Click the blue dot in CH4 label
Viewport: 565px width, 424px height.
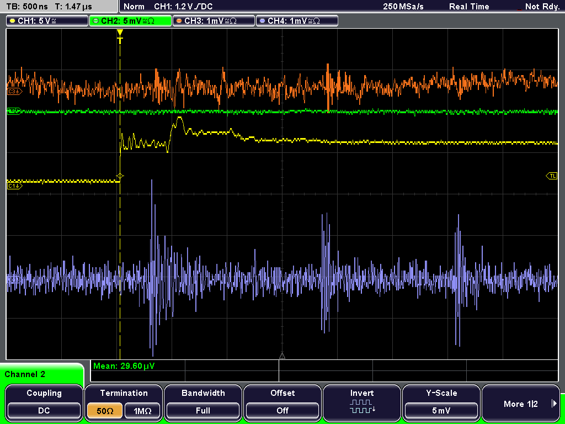(262, 21)
